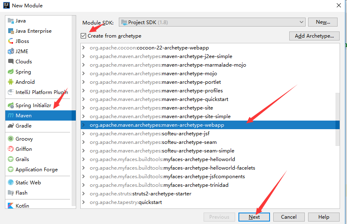347x224 pixels.
Task: Expand struts2-archetype-starter node
Action: [84, 194]
